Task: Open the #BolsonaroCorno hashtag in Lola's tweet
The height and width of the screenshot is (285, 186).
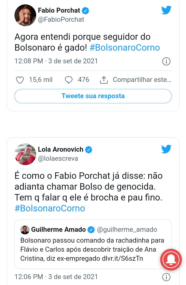Action: click(50, 208)
